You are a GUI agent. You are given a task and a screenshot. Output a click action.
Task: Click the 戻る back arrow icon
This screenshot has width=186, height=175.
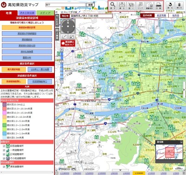coord(170,6)
